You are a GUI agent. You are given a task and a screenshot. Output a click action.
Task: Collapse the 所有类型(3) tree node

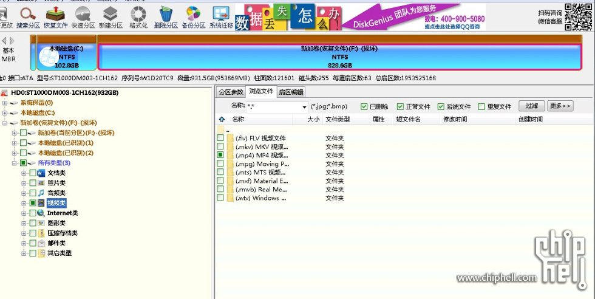click(x=15, y=163)
